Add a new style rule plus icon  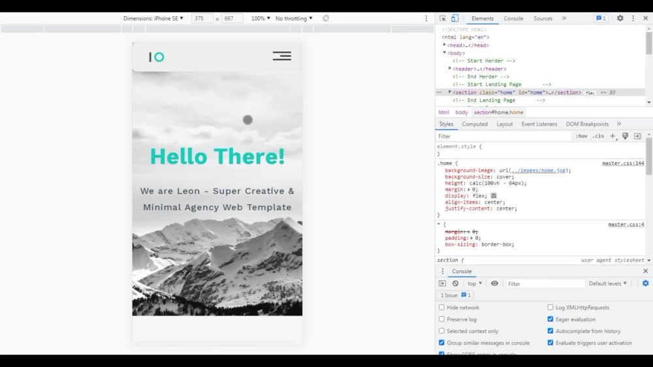(613, 136)
